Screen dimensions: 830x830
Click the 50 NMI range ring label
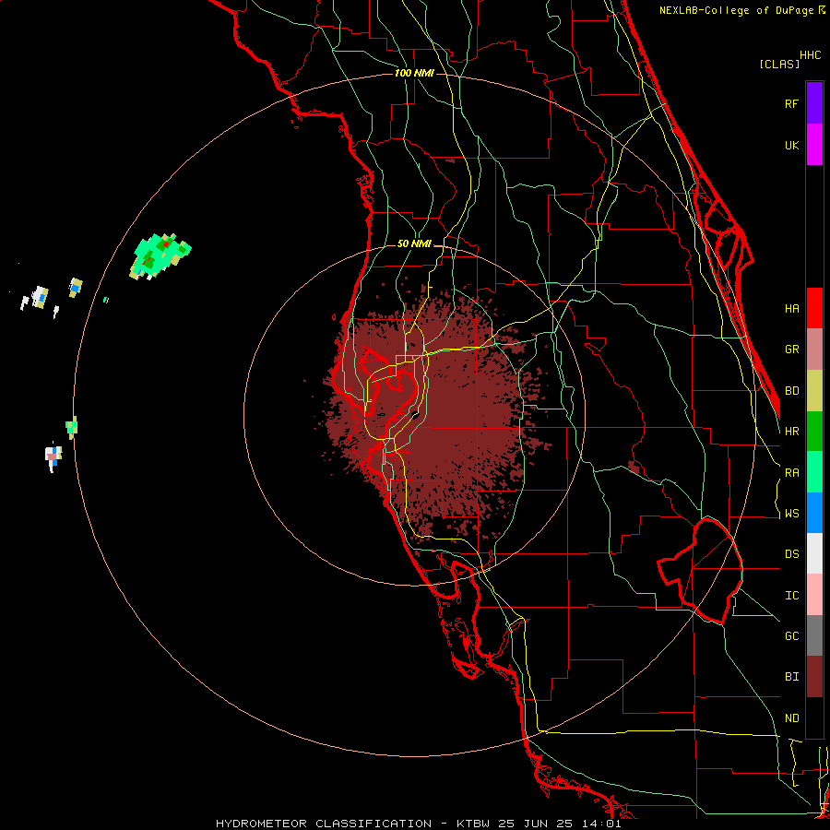[414, 243]
